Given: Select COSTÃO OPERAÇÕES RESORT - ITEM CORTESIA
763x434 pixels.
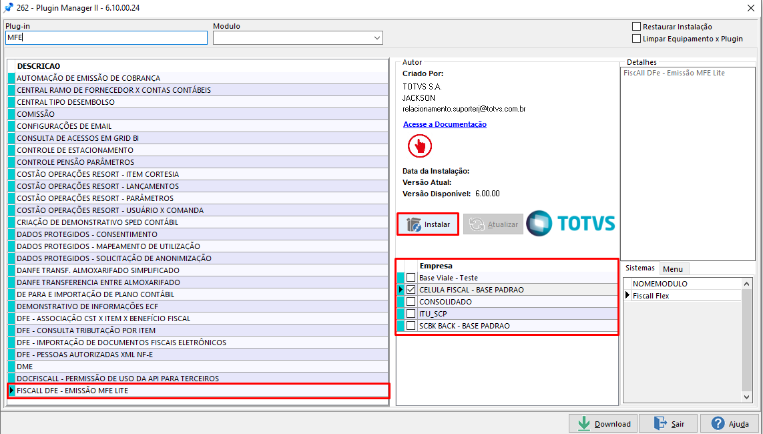Looking at the screenshot, I should click(x=202, y=174).
